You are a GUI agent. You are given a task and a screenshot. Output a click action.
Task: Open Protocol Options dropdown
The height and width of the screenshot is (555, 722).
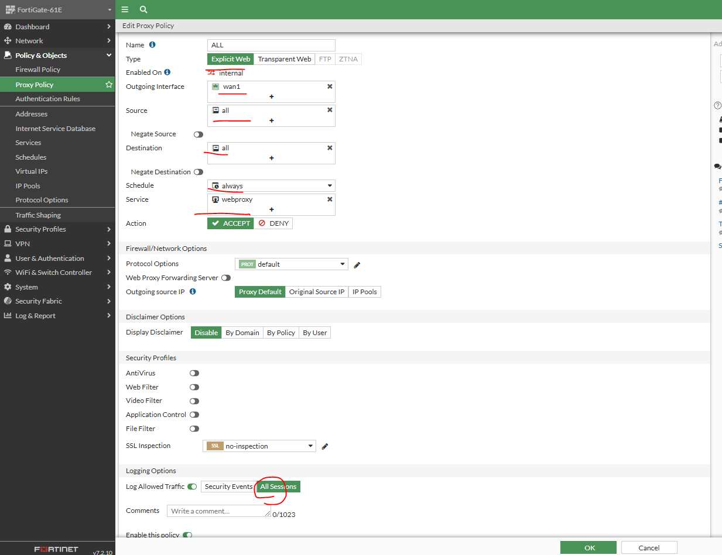[292, 264]
